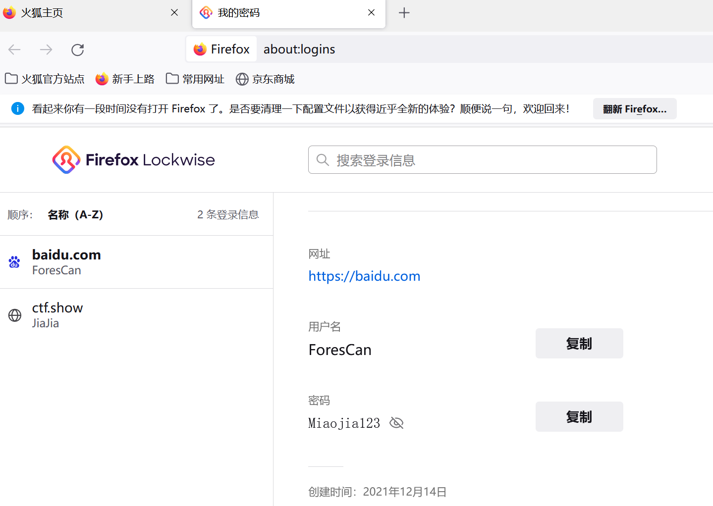Open the 新手上路 bookmark
713x506 pixels.
(x=125, y=79)
